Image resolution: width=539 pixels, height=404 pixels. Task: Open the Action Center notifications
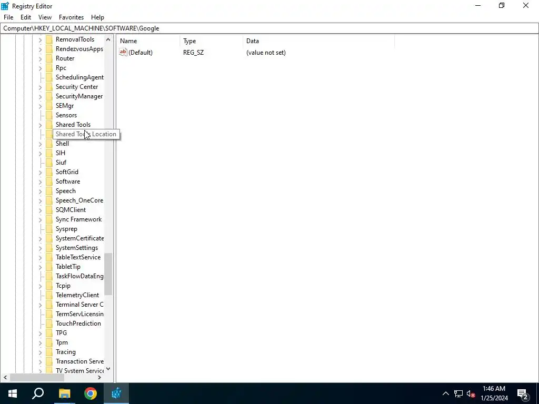(523, 393)
